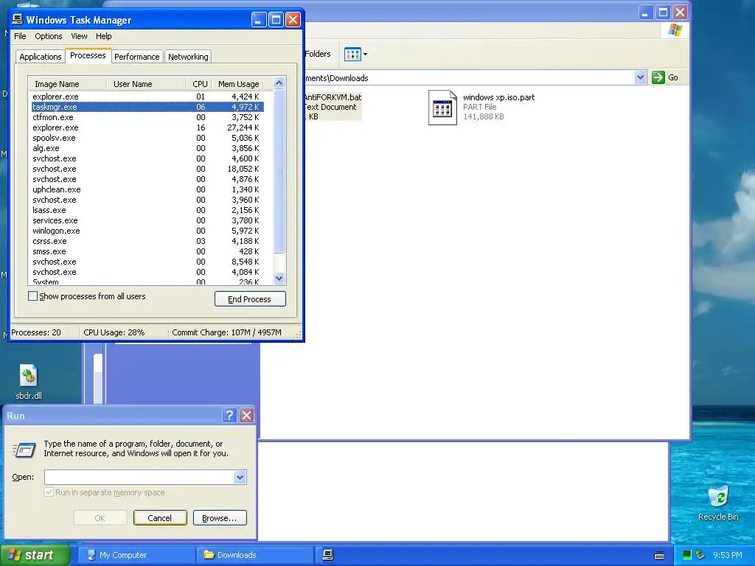Select the lsass.exe process row

147,210
